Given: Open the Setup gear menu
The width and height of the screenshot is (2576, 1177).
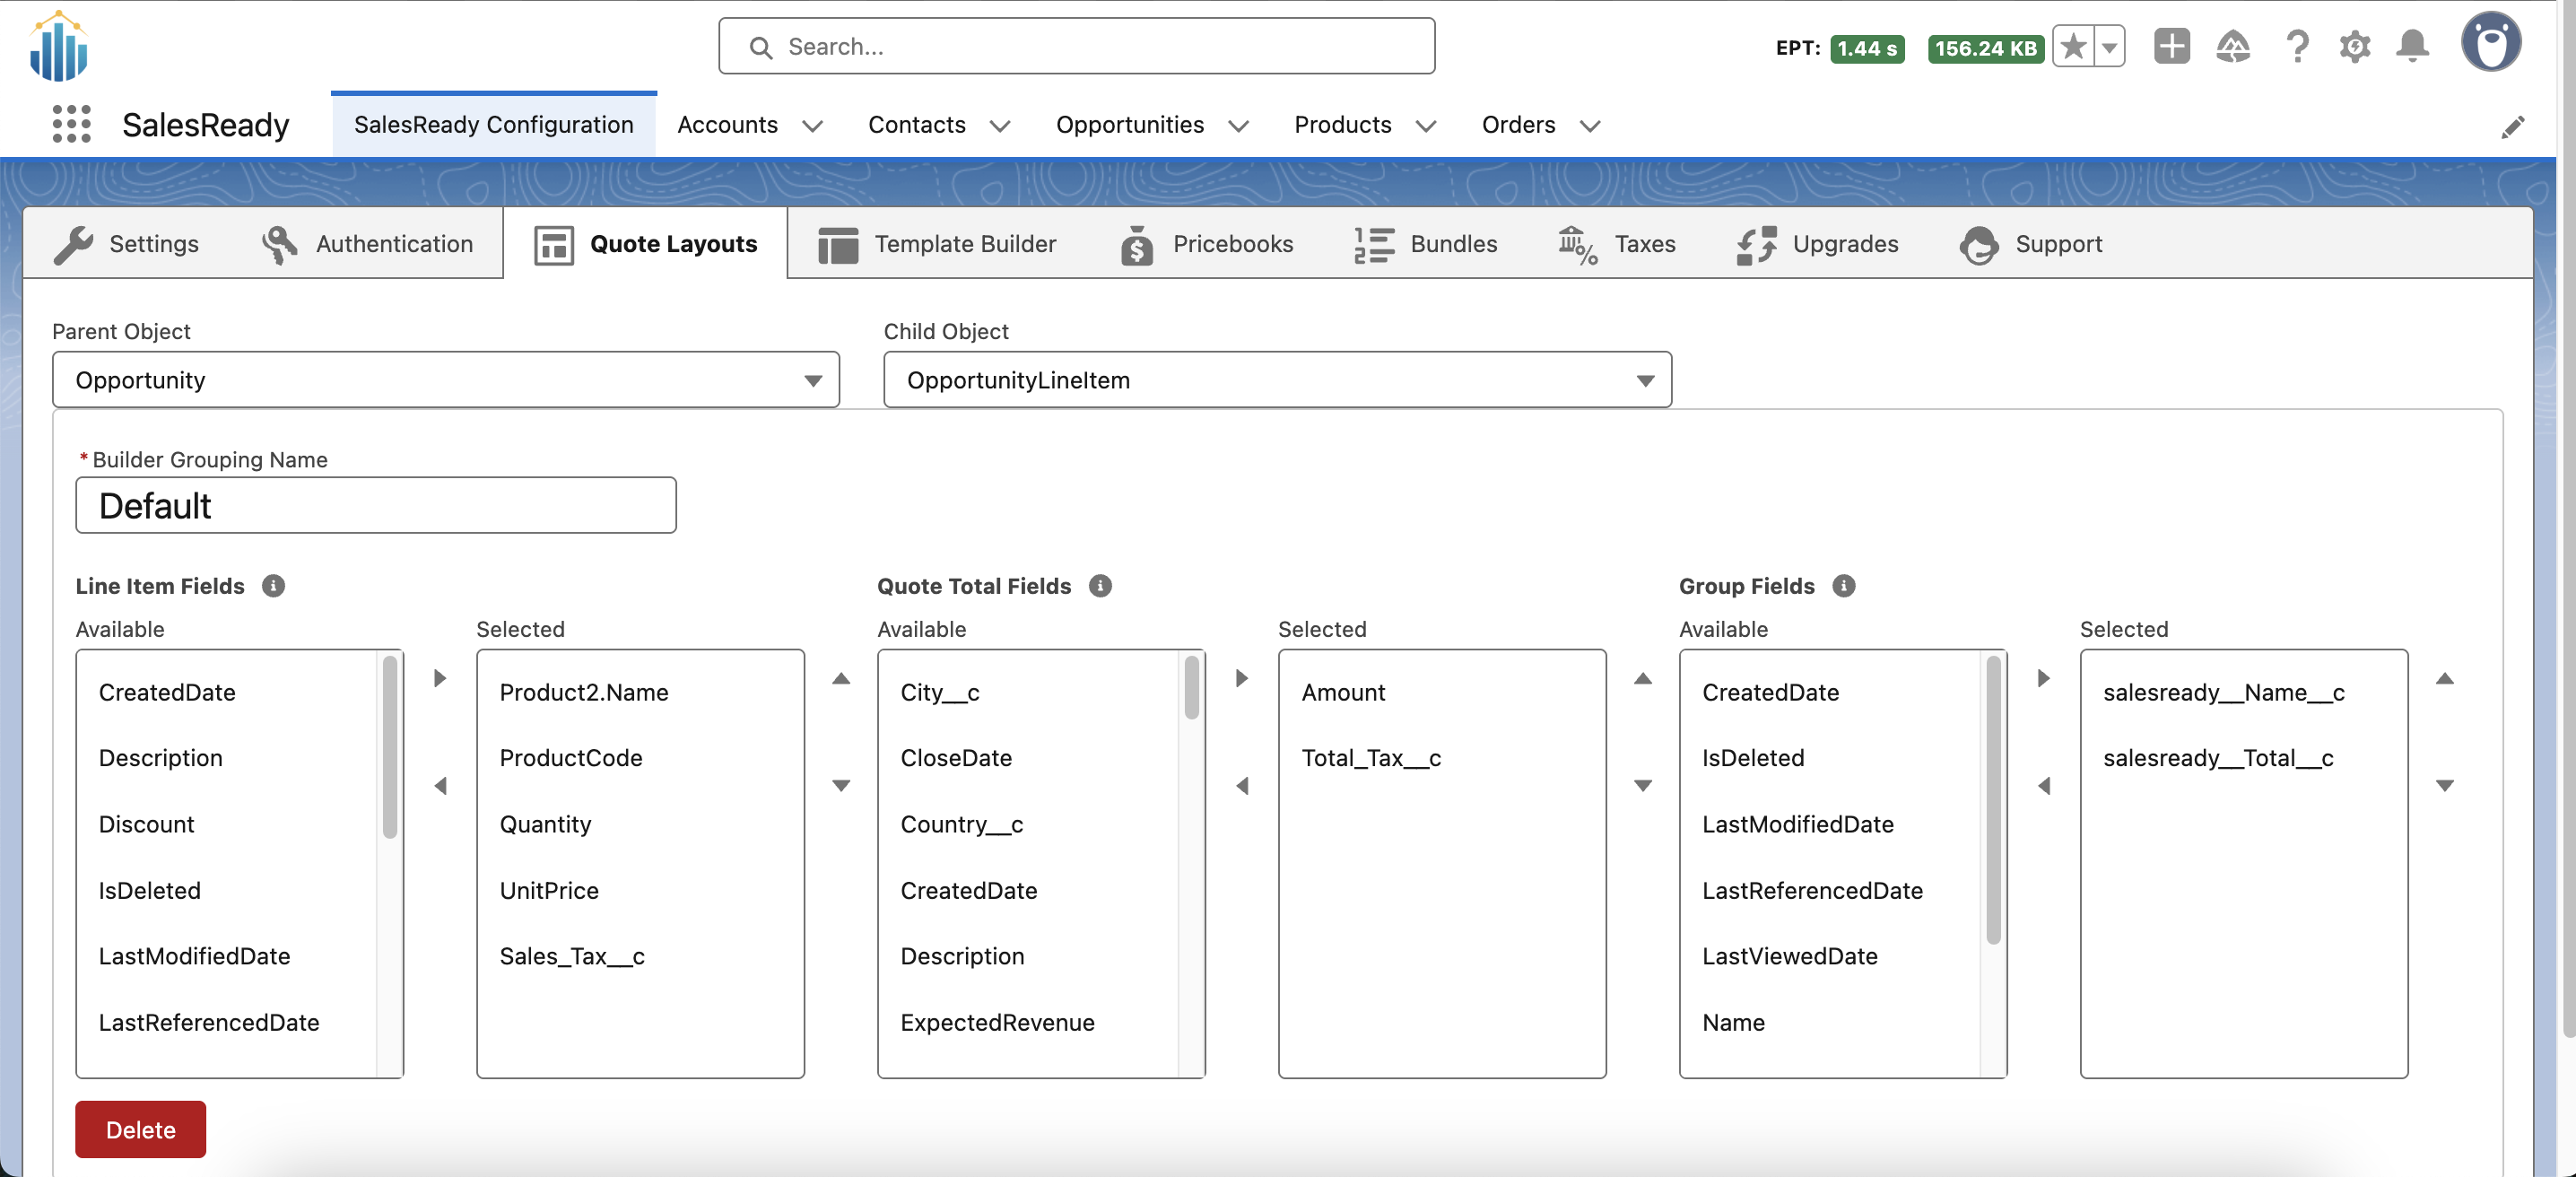Looking at the screenshot, I should (2354, 46).
